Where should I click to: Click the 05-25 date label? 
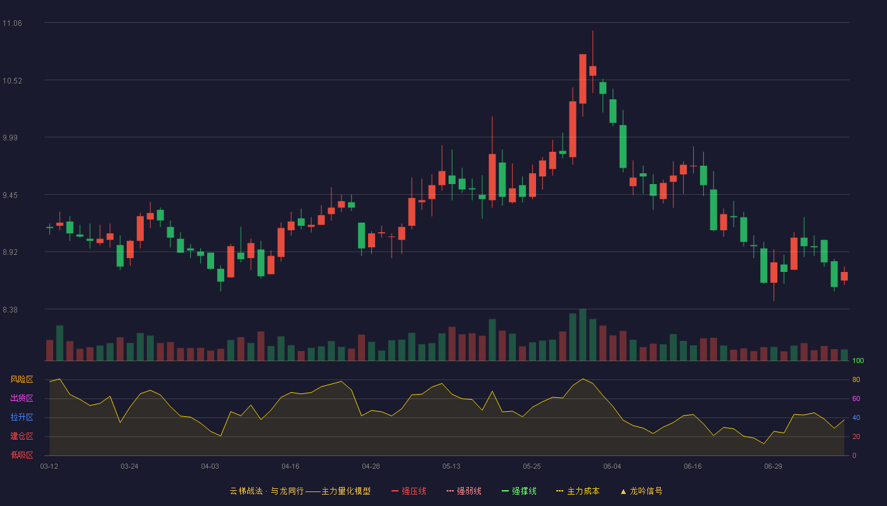532,466
